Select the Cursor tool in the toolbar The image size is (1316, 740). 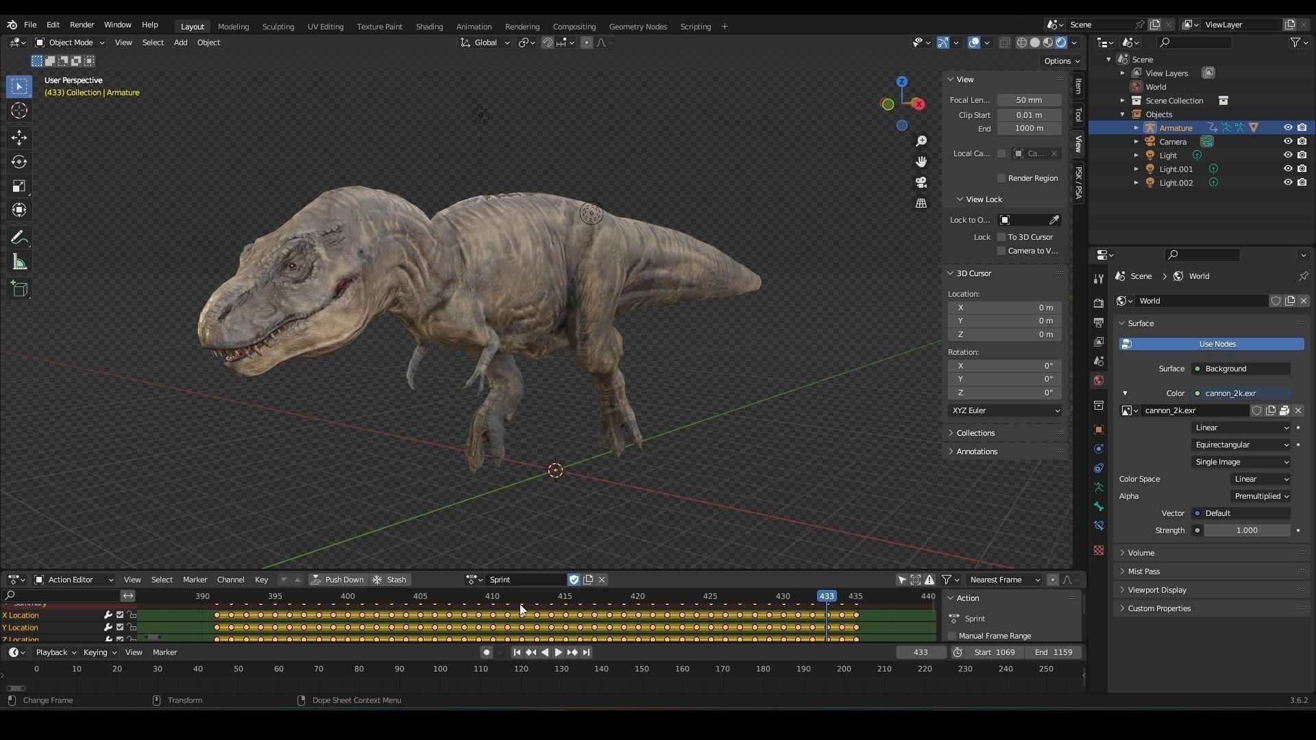point(19,111)
